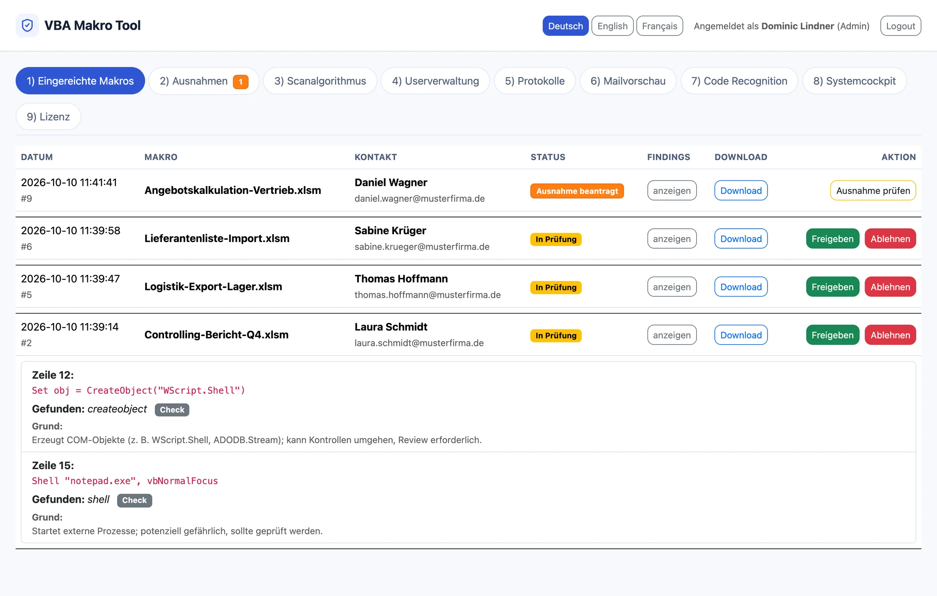Reject Controlling-Bericht-Q4.xlsm with Ablehnen
937x596 pixels.
click(890, 335)
